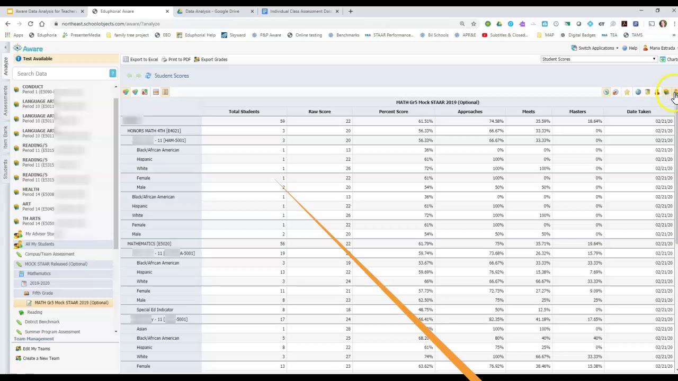Click the circular icon left of the star

615,92
